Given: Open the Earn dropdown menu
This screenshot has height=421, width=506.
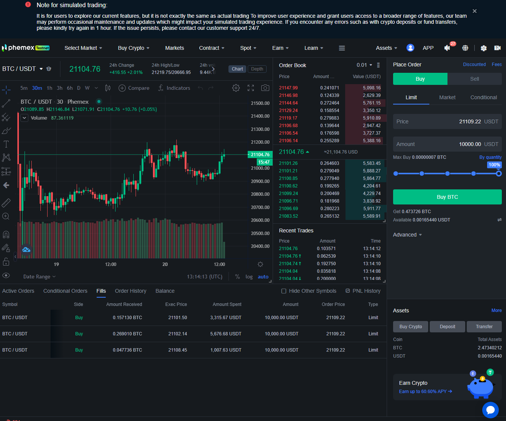Looking at the screenshot, I should 281,48.
